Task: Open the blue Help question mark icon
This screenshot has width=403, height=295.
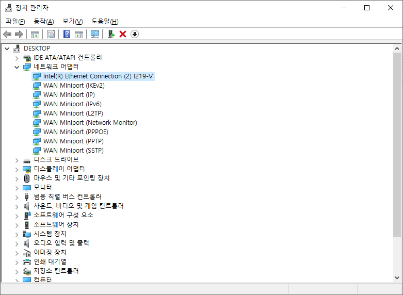Action: [x=67, y=34]
